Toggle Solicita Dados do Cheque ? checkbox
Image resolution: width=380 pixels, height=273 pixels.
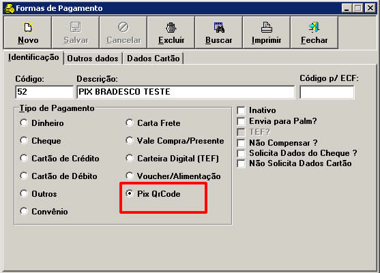click(x=241, y=153)
